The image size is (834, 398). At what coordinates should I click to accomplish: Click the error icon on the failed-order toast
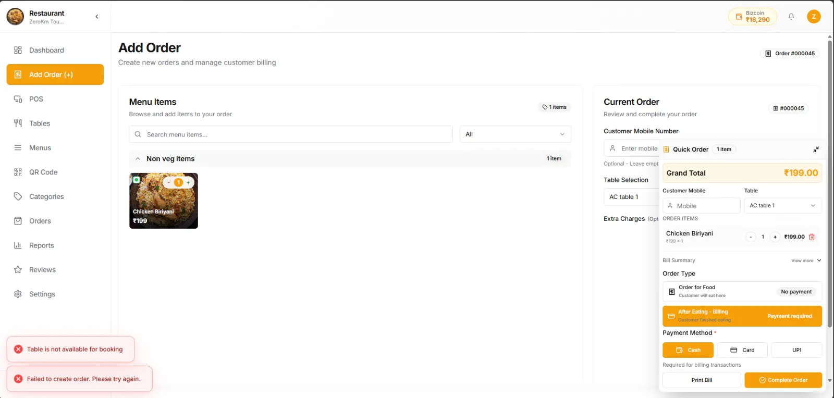[x=18, y=379]
